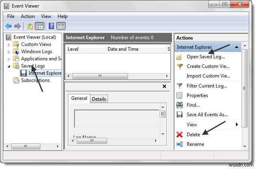This screenshot has height=169, width=258.
Task: Click Rename in the Actions pane
Action: point(195,144)
